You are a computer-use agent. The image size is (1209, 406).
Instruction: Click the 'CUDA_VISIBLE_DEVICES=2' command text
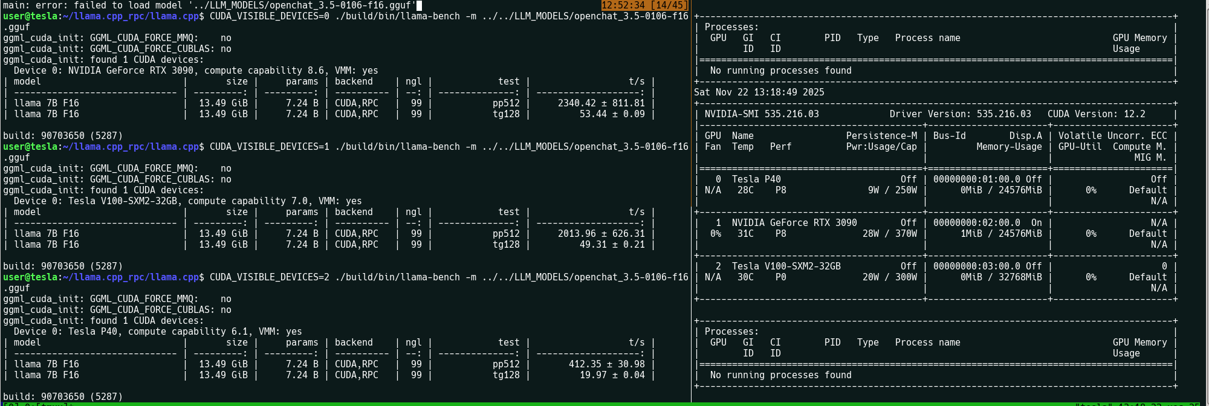tap(270, 277)
